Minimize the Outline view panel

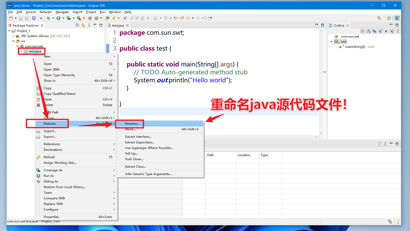pyautogui.click(x=391, y=25)
